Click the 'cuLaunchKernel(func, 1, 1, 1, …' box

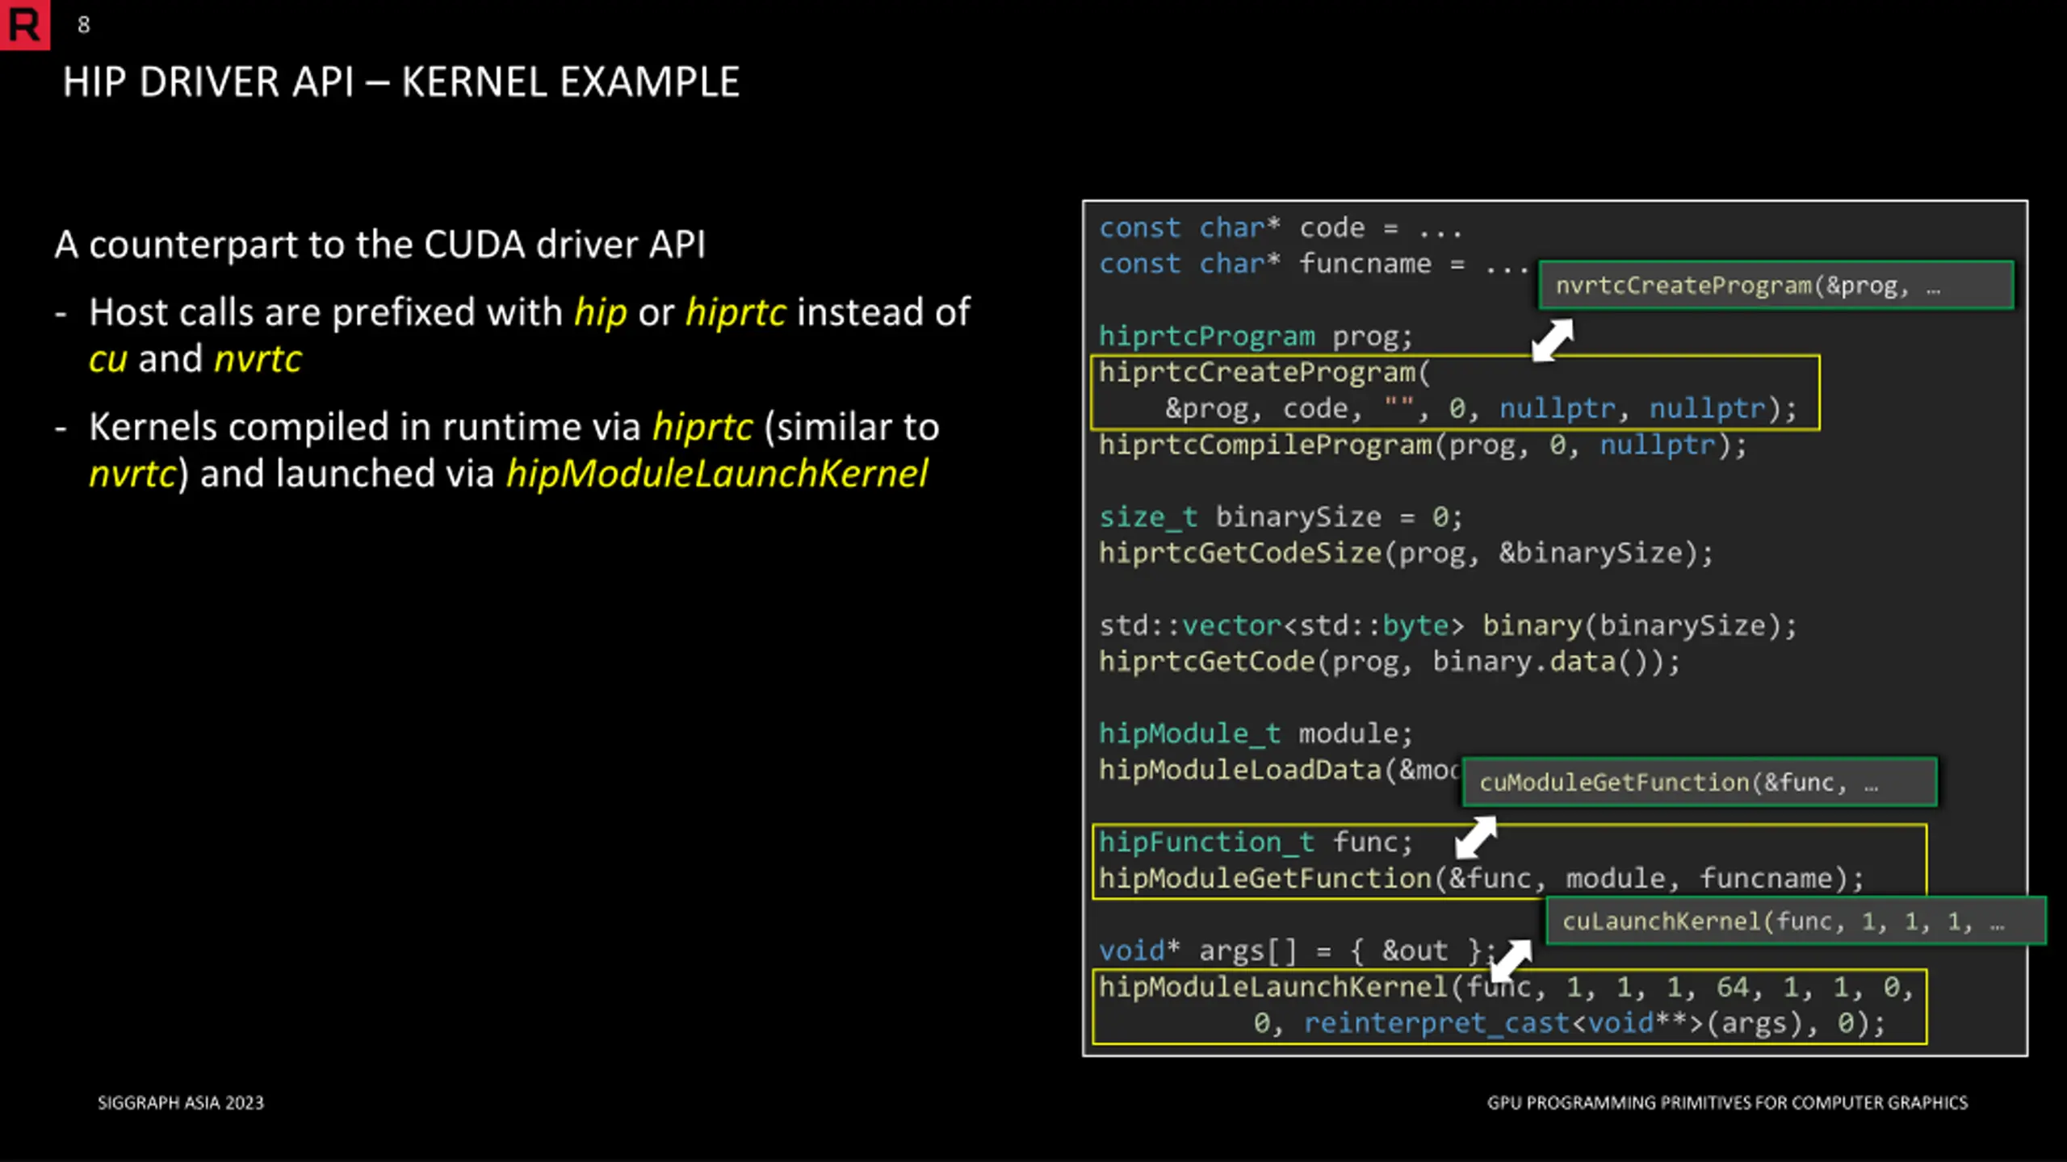(1796, 921)
